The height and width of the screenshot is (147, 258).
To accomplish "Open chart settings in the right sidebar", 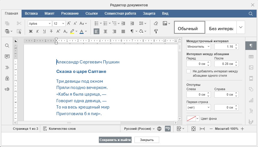I will coord(251,100).
